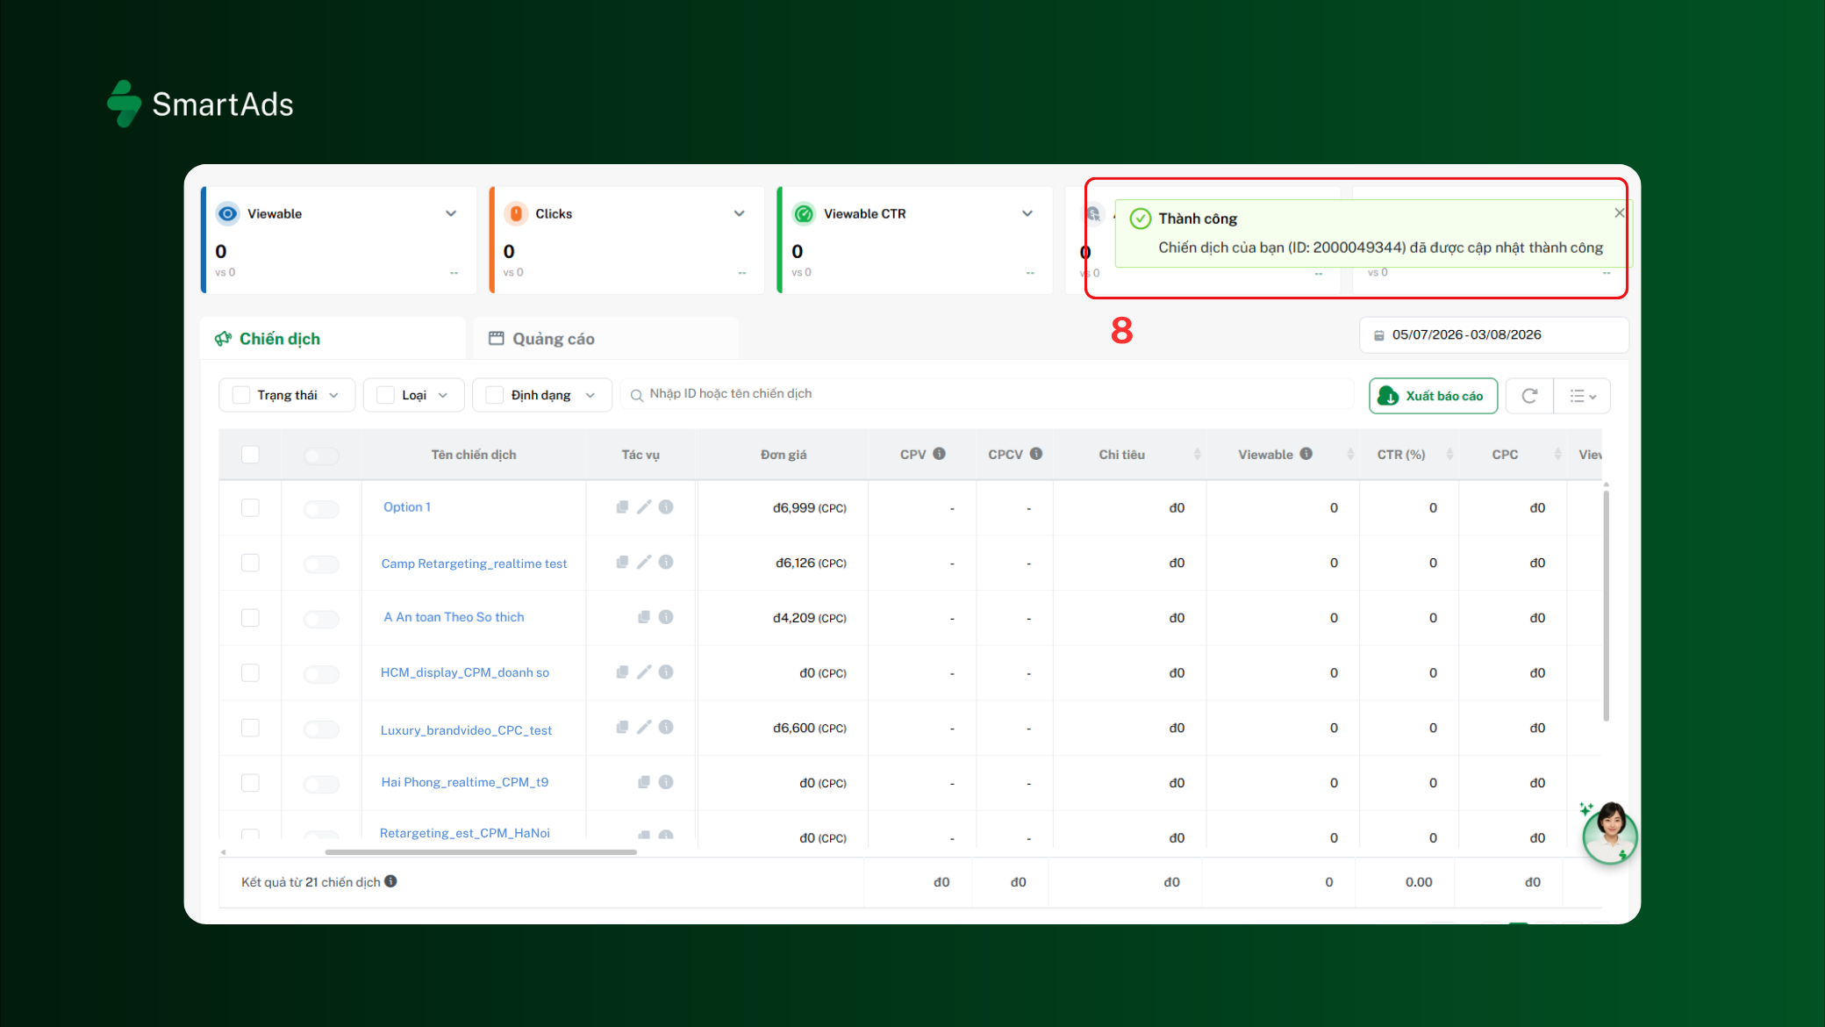Sort by Chi tiêu column
Screen dimensions: 1825x1027
point(1197,455)
